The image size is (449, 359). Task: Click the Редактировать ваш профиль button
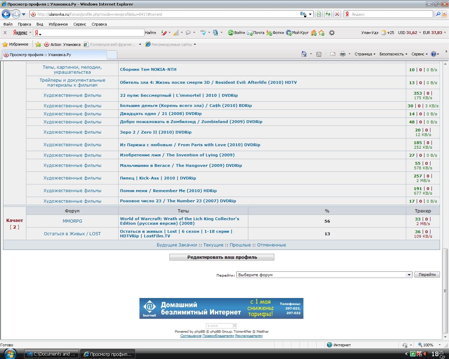pos(222,257)
